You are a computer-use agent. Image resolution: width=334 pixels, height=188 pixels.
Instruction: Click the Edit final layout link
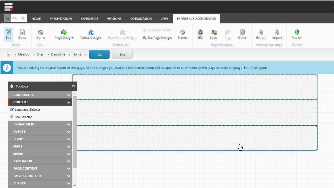click(x=255, y=68)
